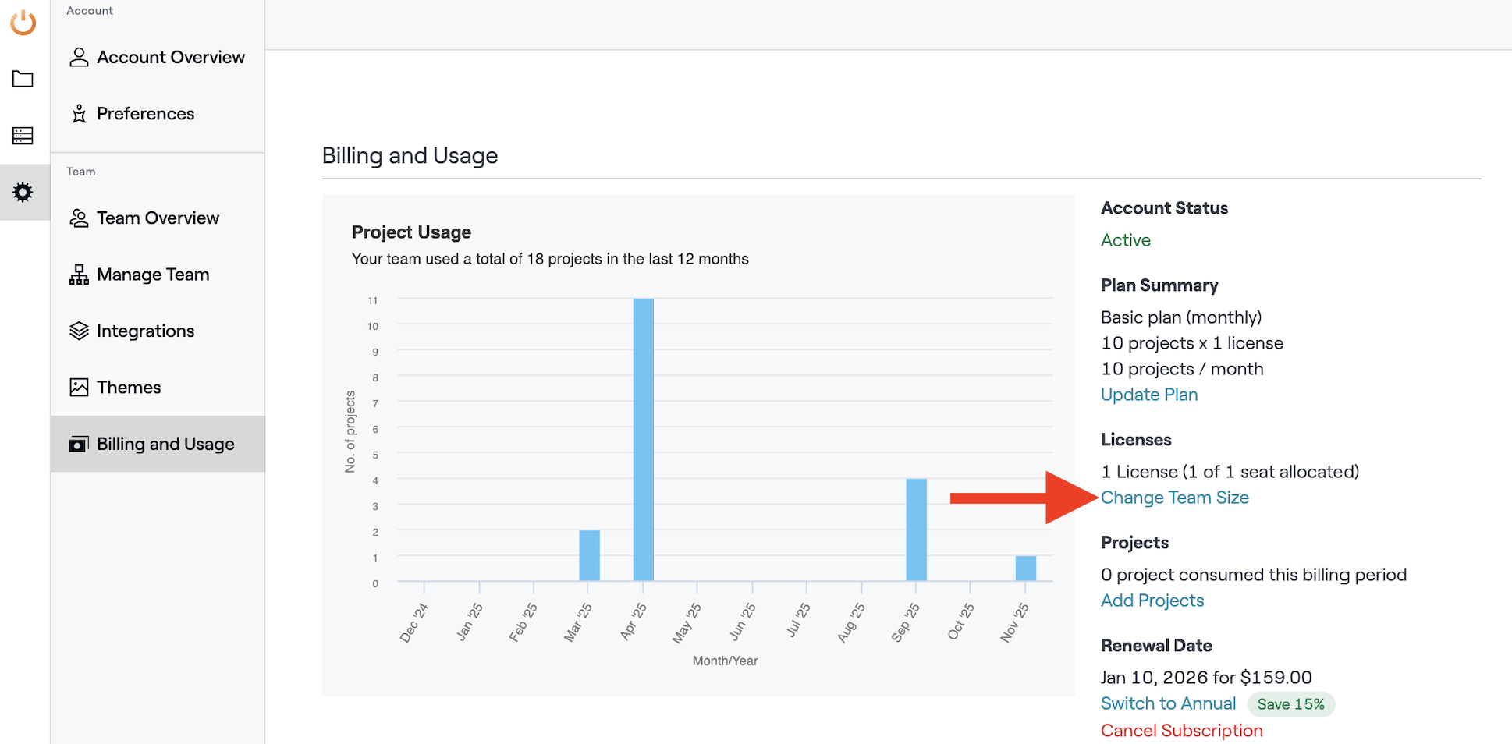Open Billing and Usage menu item
The image size is (1512, 744).
[x=165, y=444]
